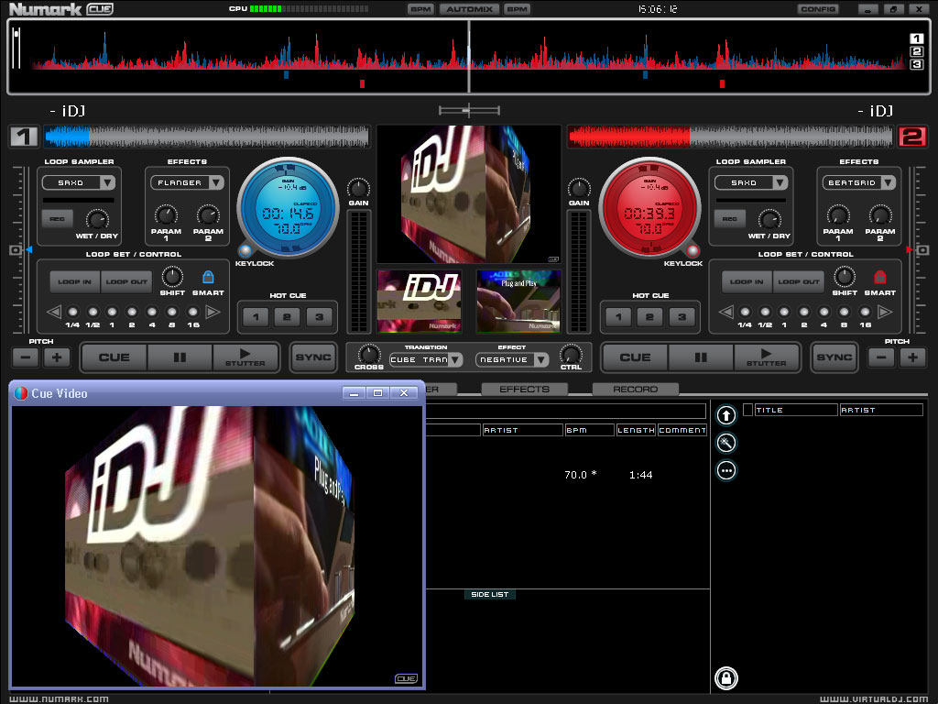938x704 pixels.
Task: Trigger deck 2 hot cue 3
Action: click(x=682, y=316)
